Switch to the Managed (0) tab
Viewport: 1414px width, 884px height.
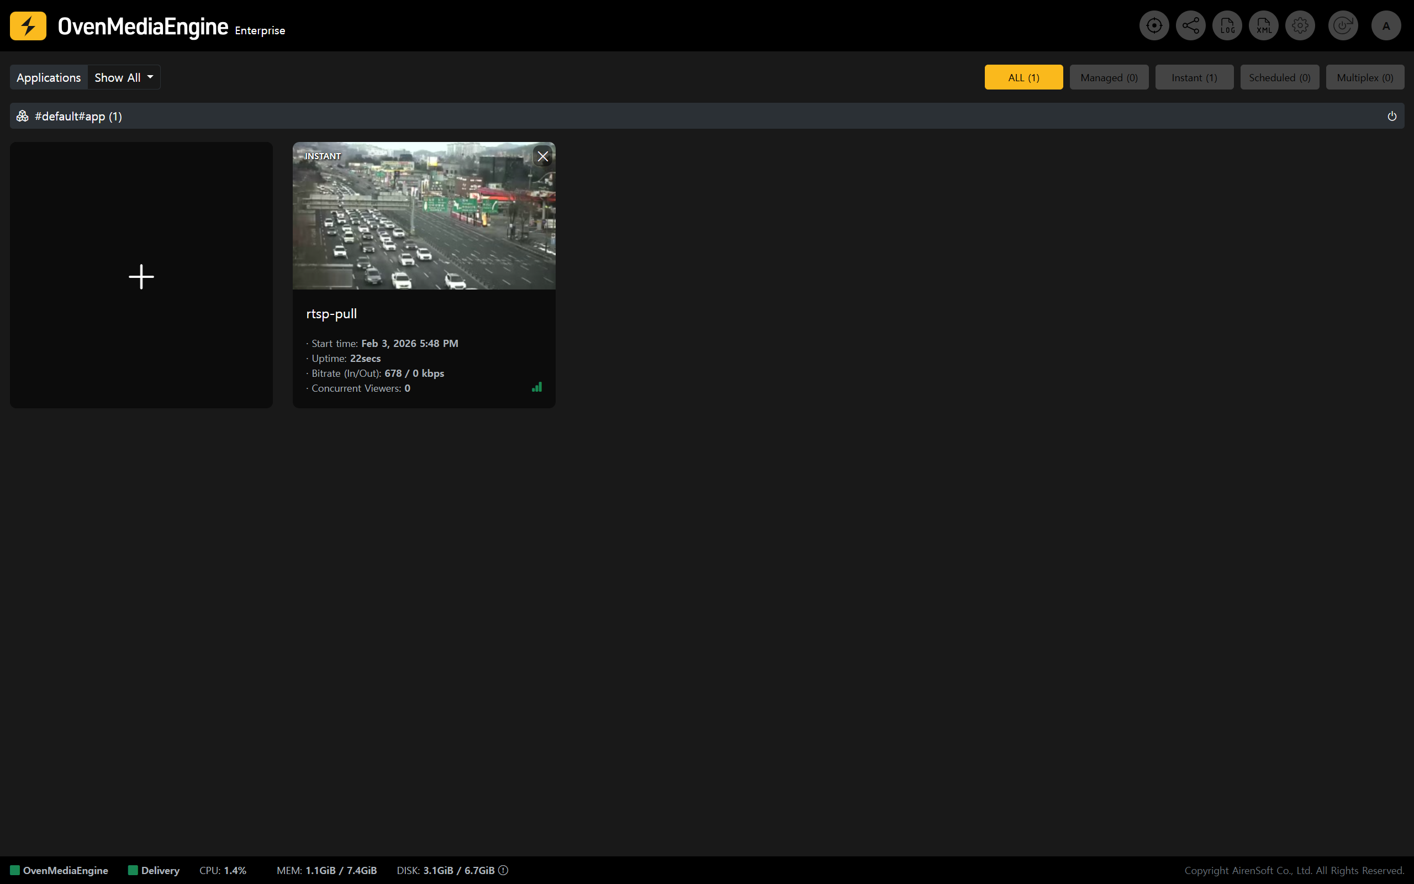(x=1109, y=77)
